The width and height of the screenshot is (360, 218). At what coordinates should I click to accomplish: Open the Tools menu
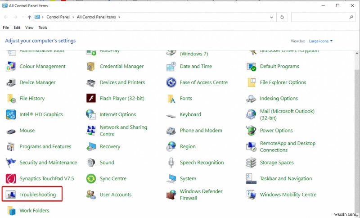[43, 27]
